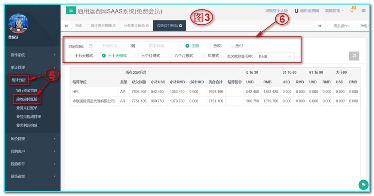Open 业务来往账单 in sidebar

tap(27, 108)
